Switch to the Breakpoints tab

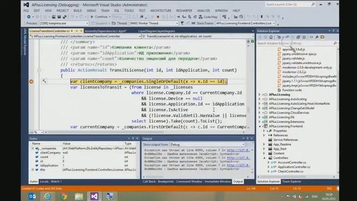click(166, 181)
